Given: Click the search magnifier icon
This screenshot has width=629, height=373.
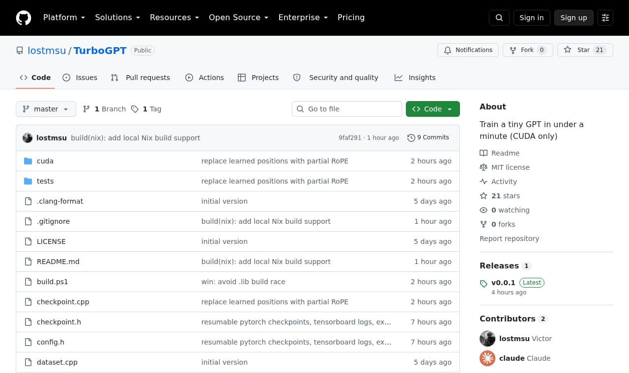Looking at the screenshot, I should 499,18.
